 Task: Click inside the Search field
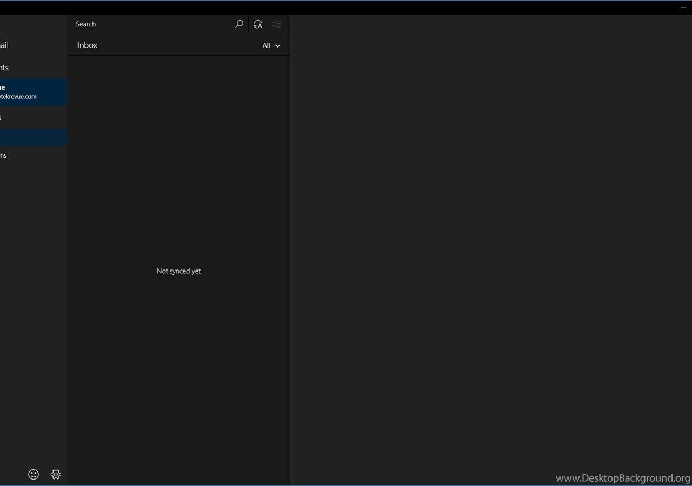[x=151, y=24]
